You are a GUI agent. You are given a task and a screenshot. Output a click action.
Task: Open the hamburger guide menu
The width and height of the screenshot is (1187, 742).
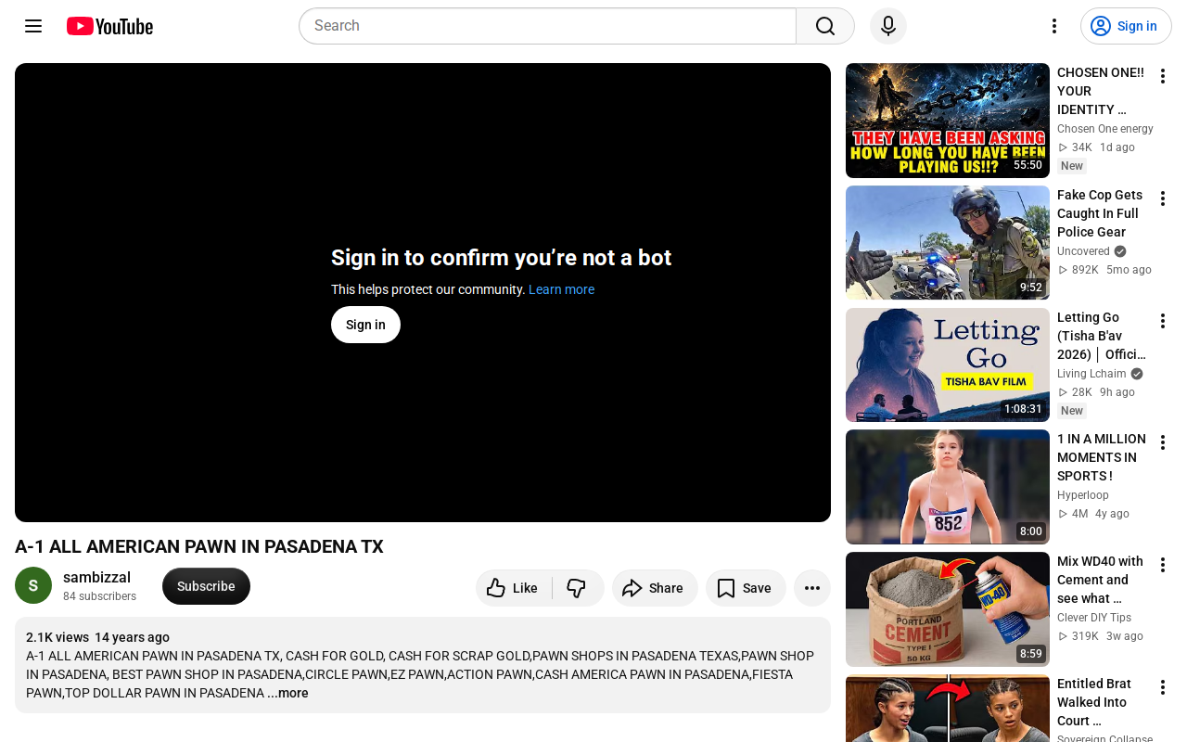tap(33, 26)
